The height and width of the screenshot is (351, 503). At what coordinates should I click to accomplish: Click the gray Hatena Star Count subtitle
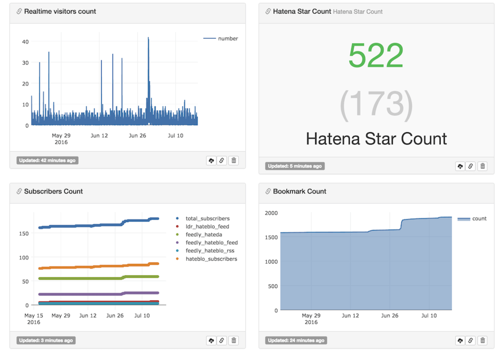coord(358,12)
